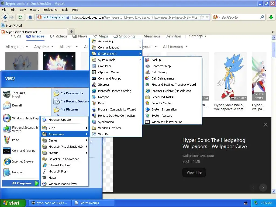Open Microsoft Update Catalog icon
The width and height of the screenshot is (276, 207).
(x=94, y=91)
